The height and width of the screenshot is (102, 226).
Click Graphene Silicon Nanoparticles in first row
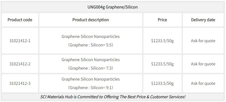click(90, 36)
